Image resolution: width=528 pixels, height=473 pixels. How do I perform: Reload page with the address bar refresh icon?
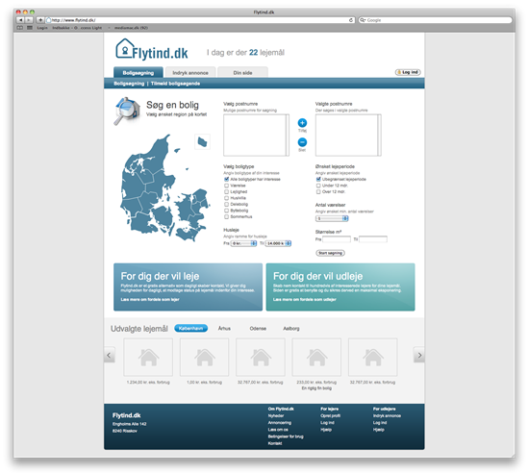coord(351,20)
